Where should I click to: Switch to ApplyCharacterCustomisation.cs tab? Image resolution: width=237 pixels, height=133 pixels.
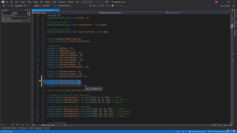[x=43, y=10]
